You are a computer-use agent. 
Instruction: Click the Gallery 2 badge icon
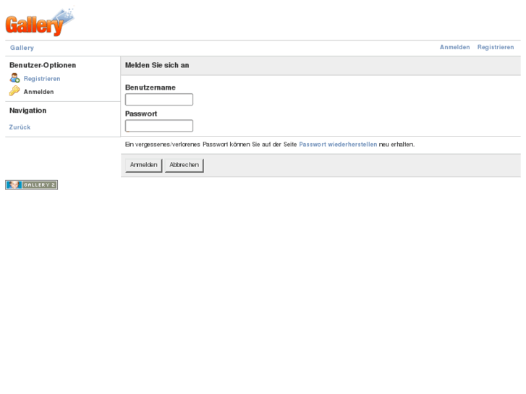pos(31,185)
